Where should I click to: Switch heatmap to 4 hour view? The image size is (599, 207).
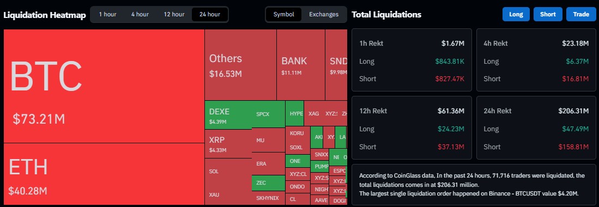[x=140, y=15]
